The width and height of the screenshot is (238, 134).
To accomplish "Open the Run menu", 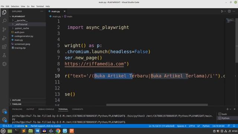I will 33,6.
